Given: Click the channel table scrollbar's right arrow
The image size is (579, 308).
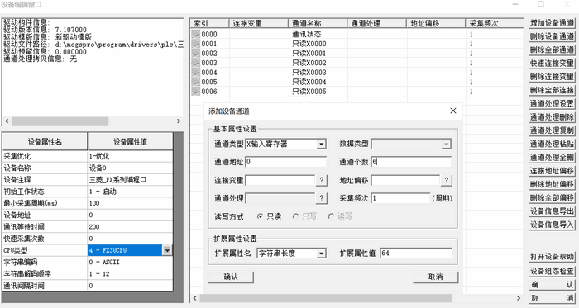Looking at the screenshot, I should coord(519,298).
